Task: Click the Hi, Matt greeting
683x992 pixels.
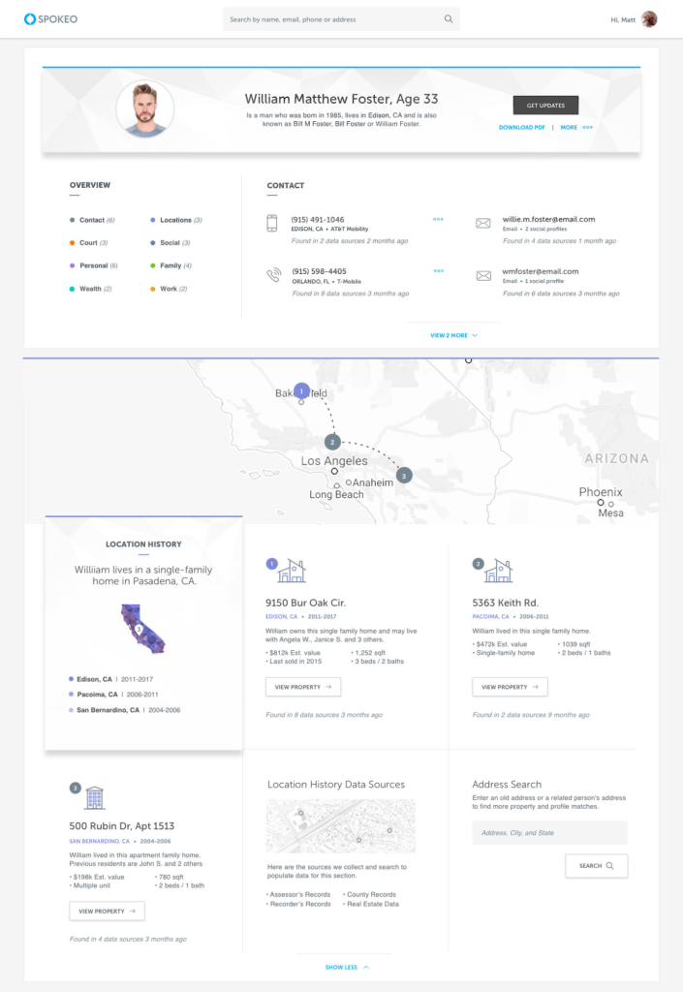Action: [x=623, y=19]
